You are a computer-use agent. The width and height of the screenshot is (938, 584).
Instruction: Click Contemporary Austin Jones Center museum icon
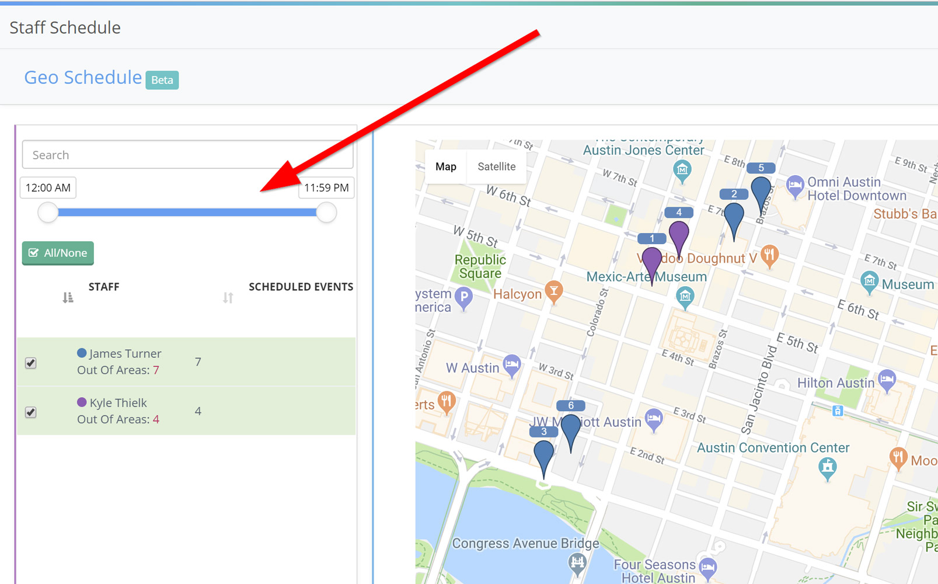point(682,171)
